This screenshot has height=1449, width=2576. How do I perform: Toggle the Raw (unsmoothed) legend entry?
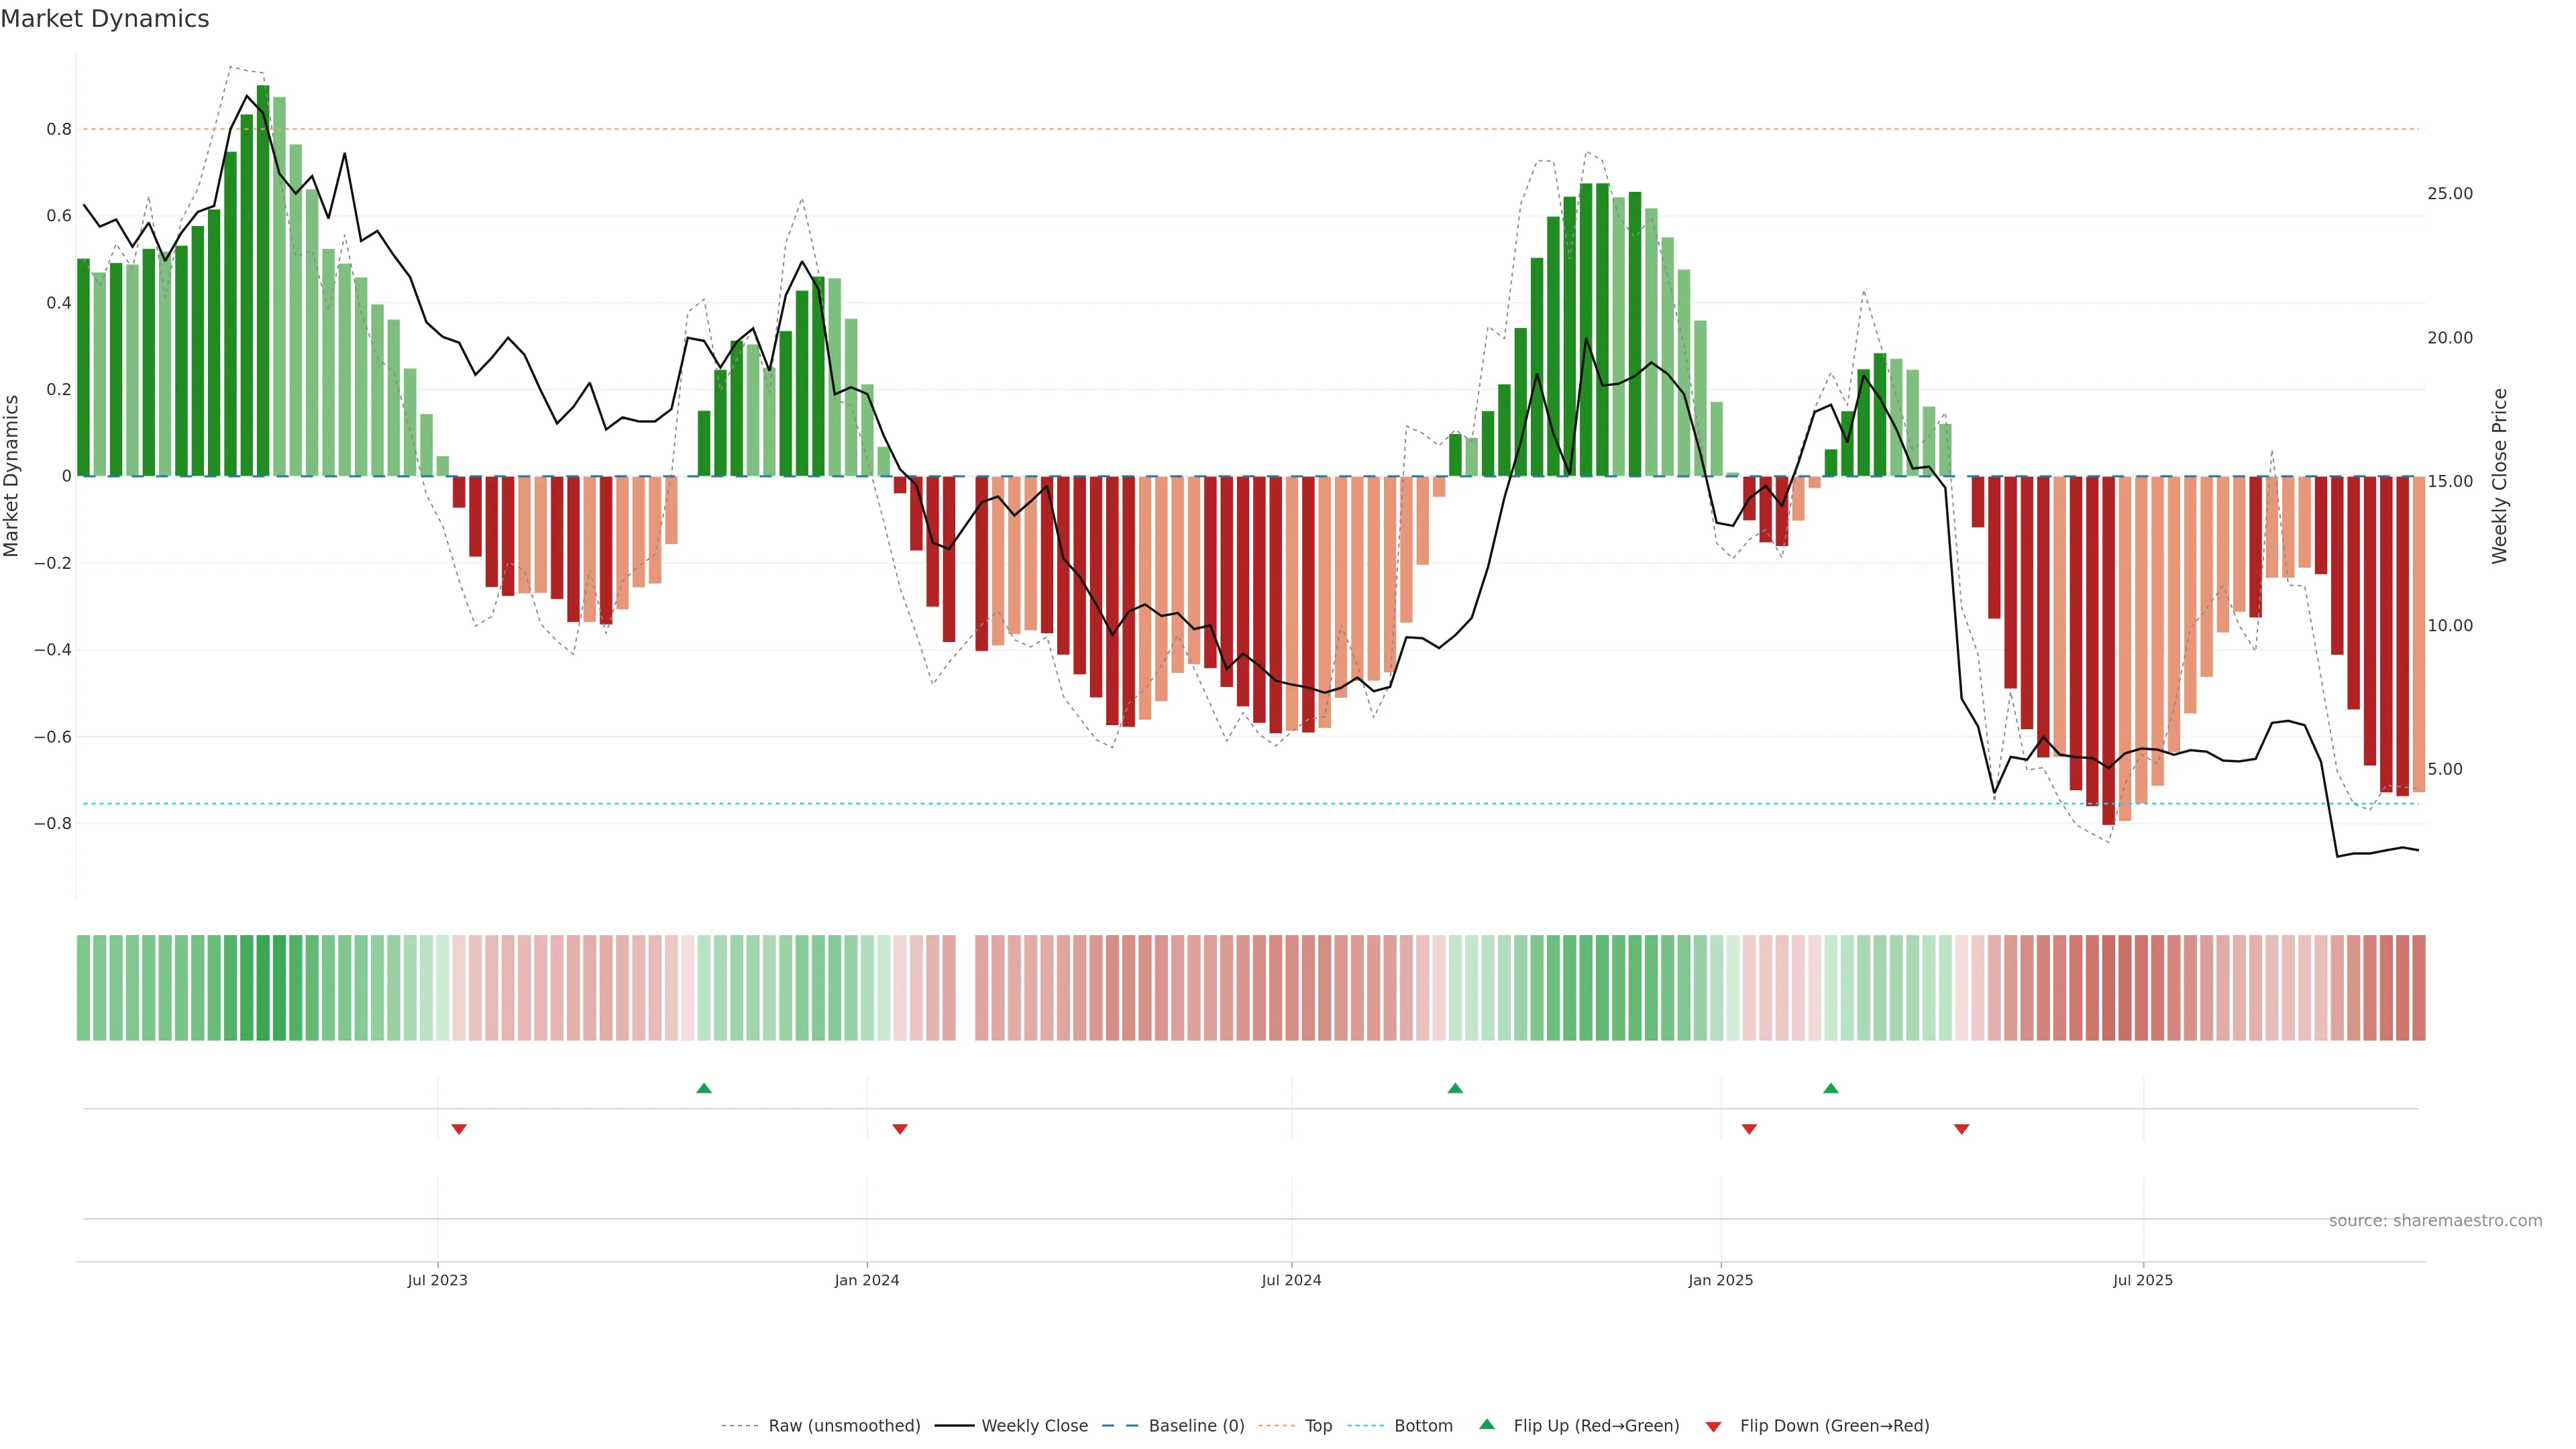pyautogui.click(x=843, y=1425)
